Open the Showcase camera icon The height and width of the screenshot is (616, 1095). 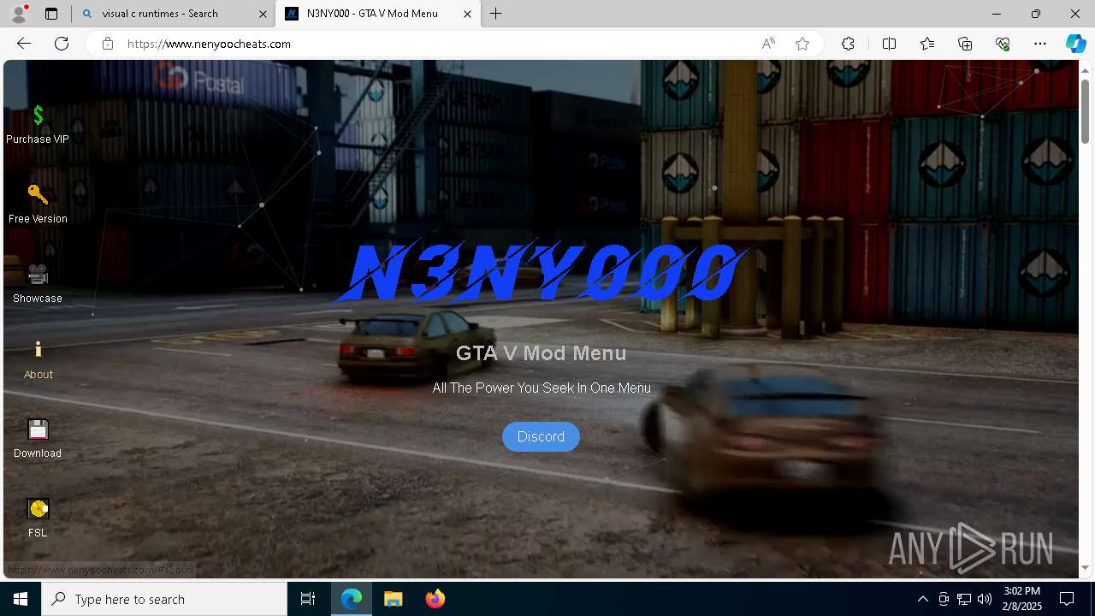(x=38, y=275)
